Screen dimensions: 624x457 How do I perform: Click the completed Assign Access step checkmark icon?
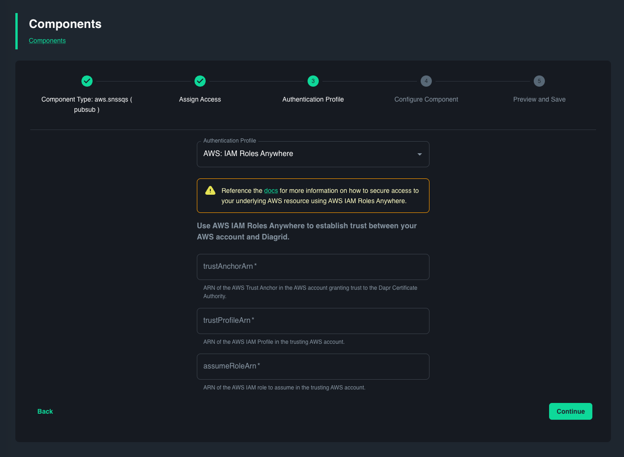(x=200, y=81)
